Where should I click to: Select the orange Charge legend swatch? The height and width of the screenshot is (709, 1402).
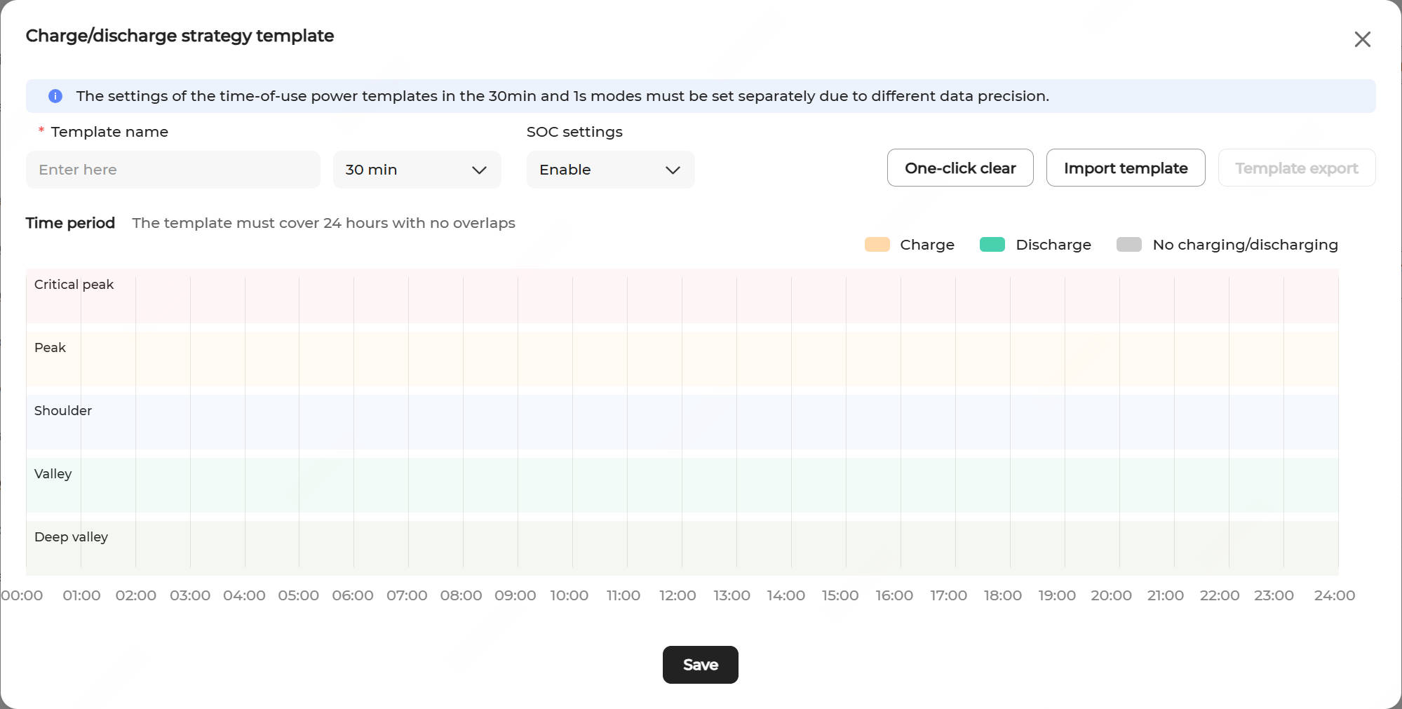pos(877,245)
